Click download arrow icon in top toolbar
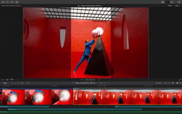 (8, 2)
